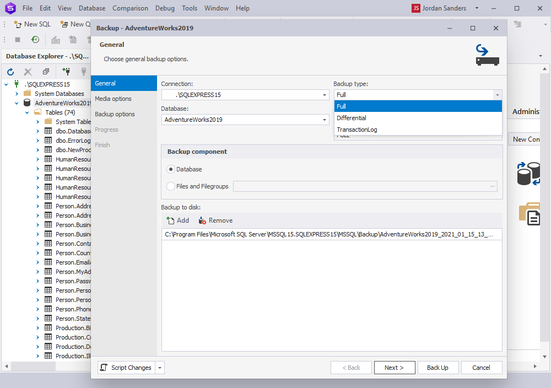This screenshot has width=551, height=388.
Task: Click the ellipsis browse button for filegroups
Action: pyautogui.click(x=492, y=186)
